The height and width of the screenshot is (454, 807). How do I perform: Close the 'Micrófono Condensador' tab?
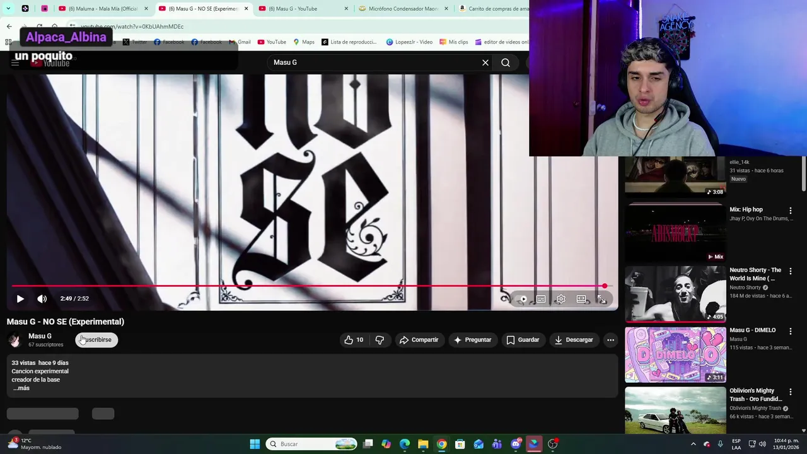[446, 9]
